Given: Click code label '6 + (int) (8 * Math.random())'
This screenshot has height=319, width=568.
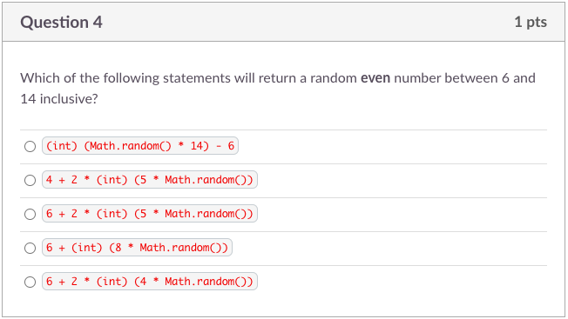Looking at the screenshot, I should point(137,248).
